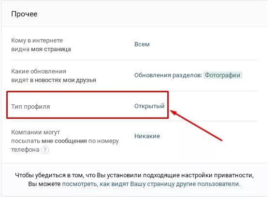
Task: Click the 'Обновления разделов:' setting value
Action: [x=168, y=75]
